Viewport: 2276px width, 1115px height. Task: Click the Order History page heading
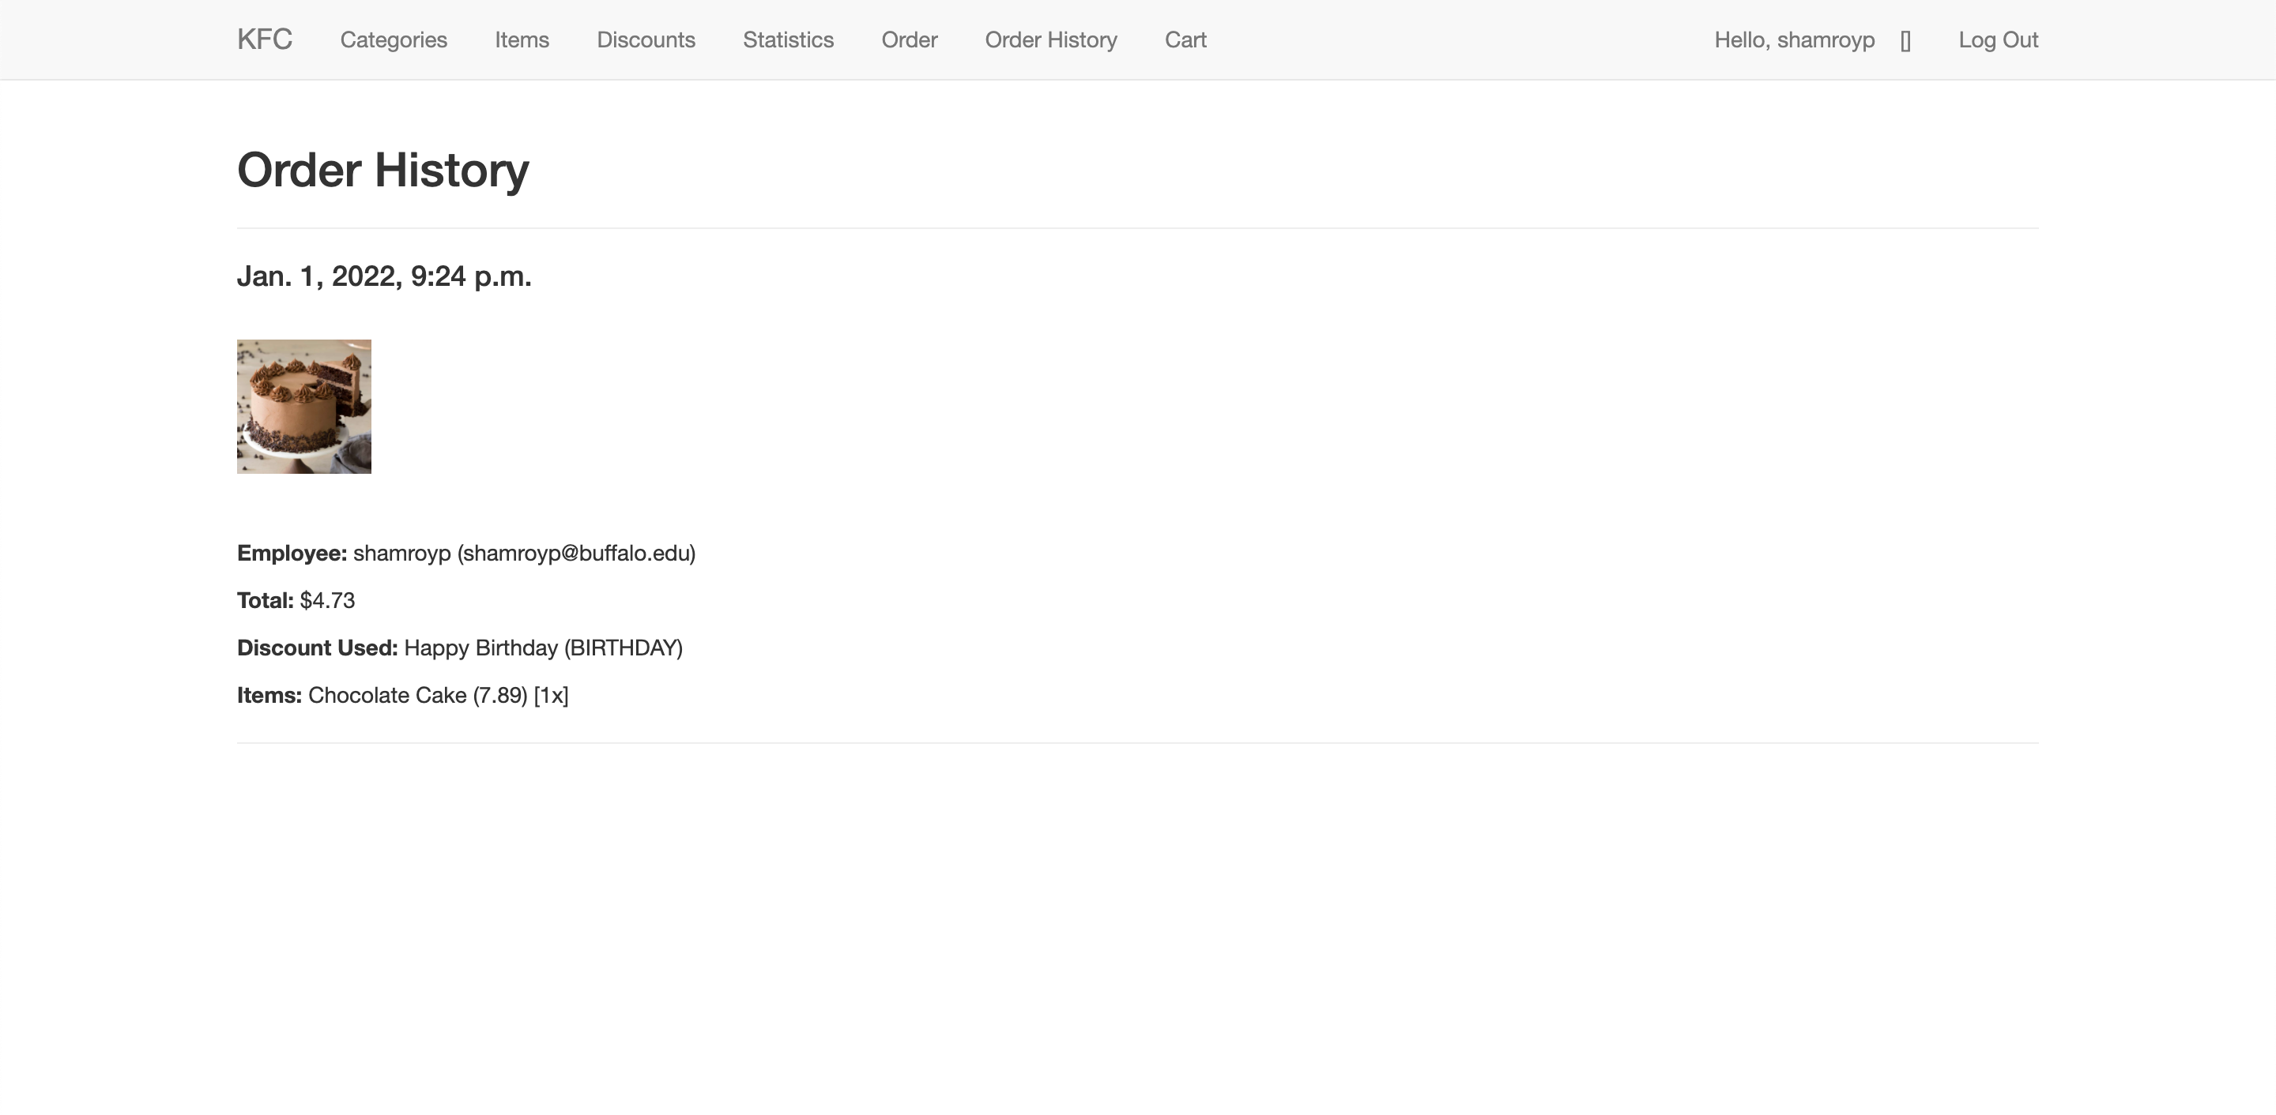[382, 170]
